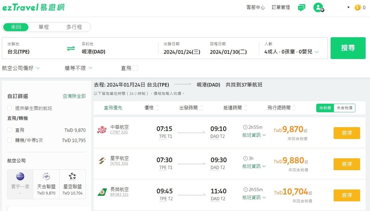
Task: Click the gold coin points icon
Action: (x=358, y=7)
